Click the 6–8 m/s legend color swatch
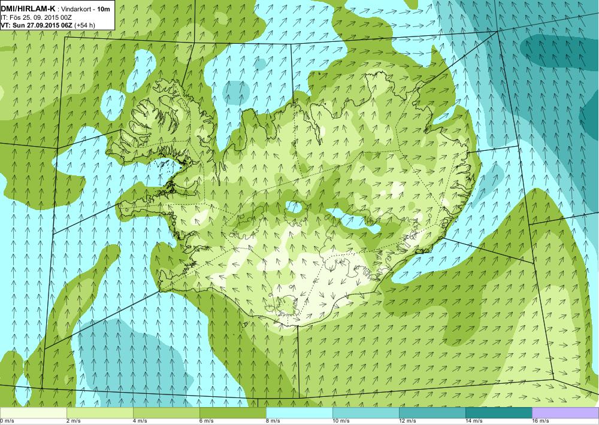599x425 pixels. (233, 413)
